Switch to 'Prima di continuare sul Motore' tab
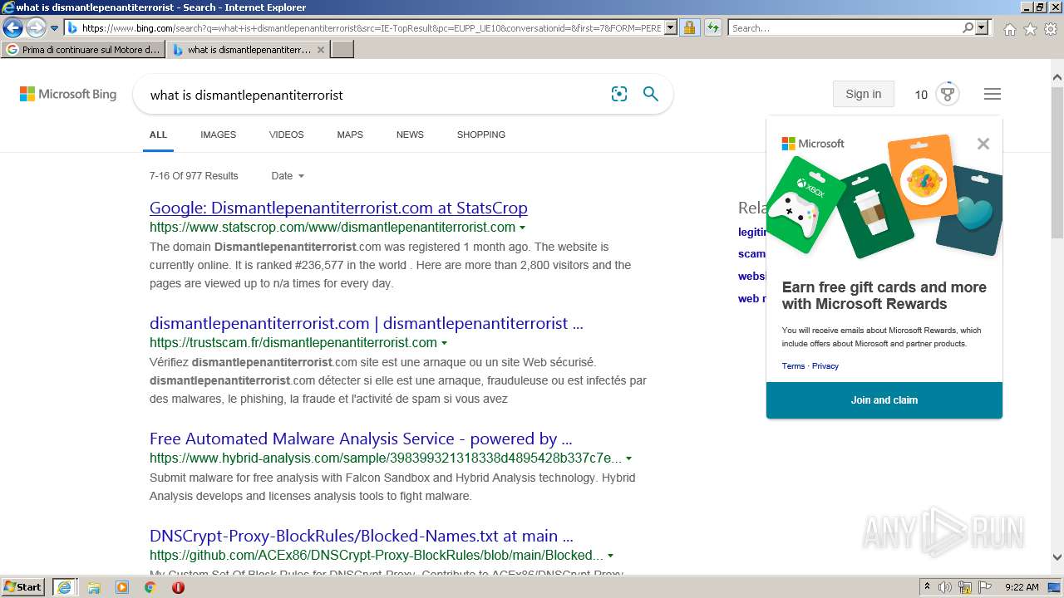 [x=83, y=50]
